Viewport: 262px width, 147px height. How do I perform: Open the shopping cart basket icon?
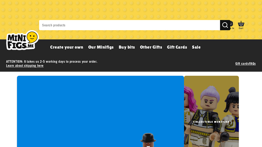tap(241, 24)
